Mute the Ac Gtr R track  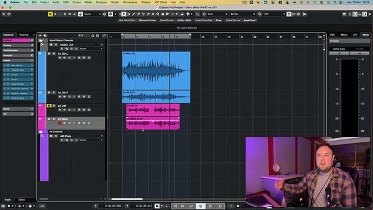(49, 93)
